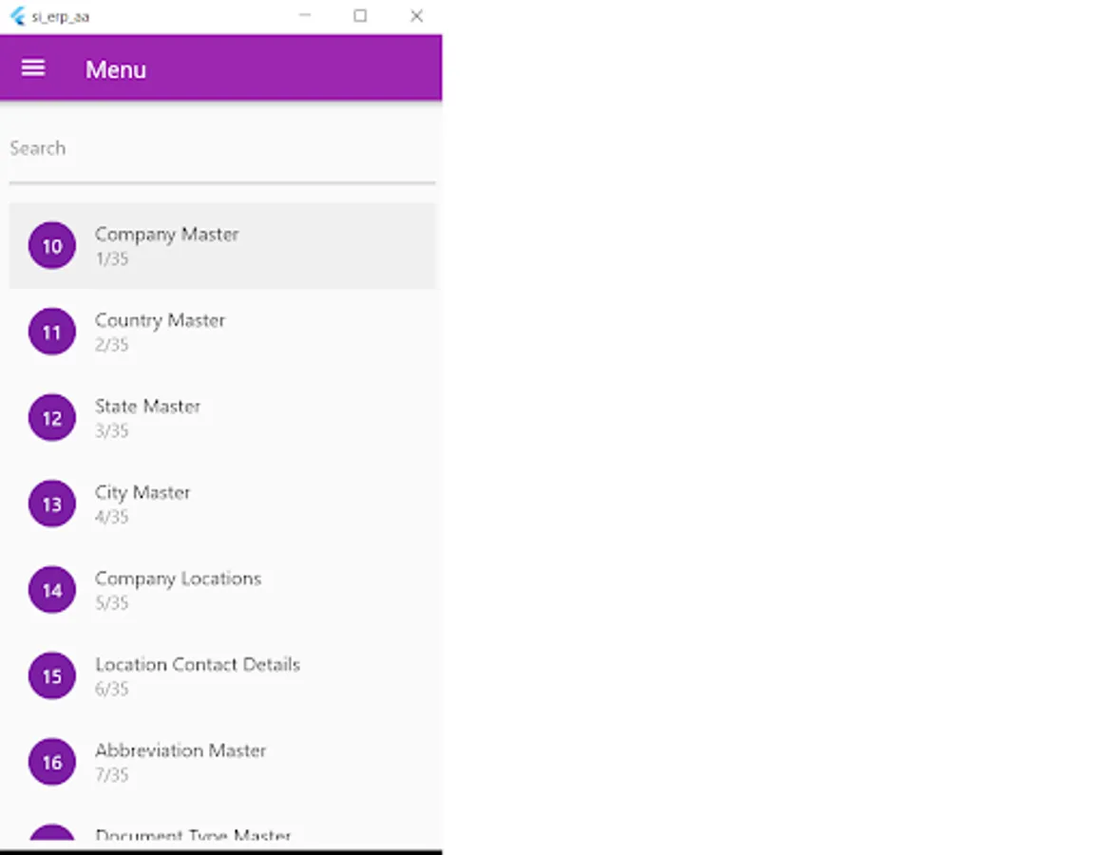Select the 5/35 subtitle text
Viewport: 1103px width, 855px height.
[x=112, y=602]
